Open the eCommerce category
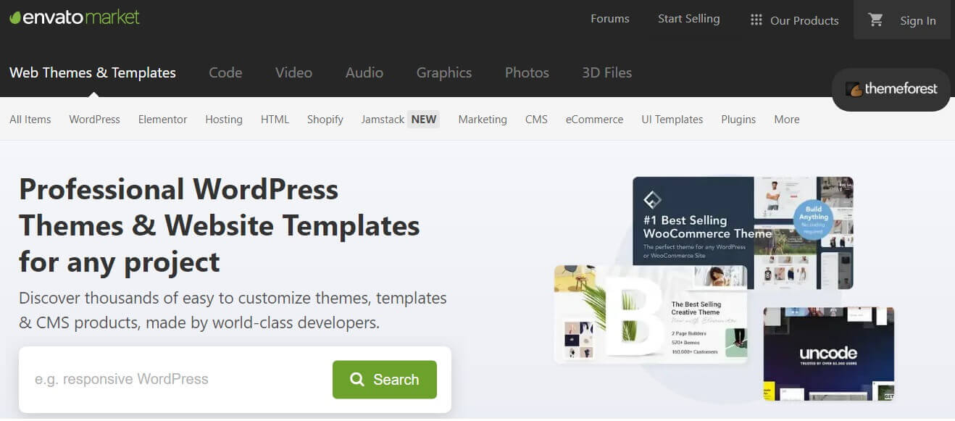This screenshot has width=955, height=421. pos(595,120)
